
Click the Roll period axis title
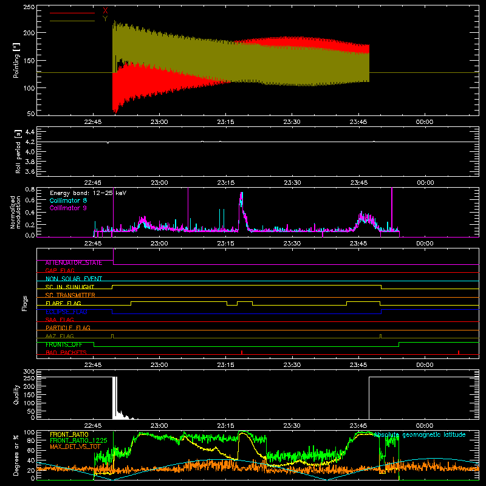coord(18,151)
